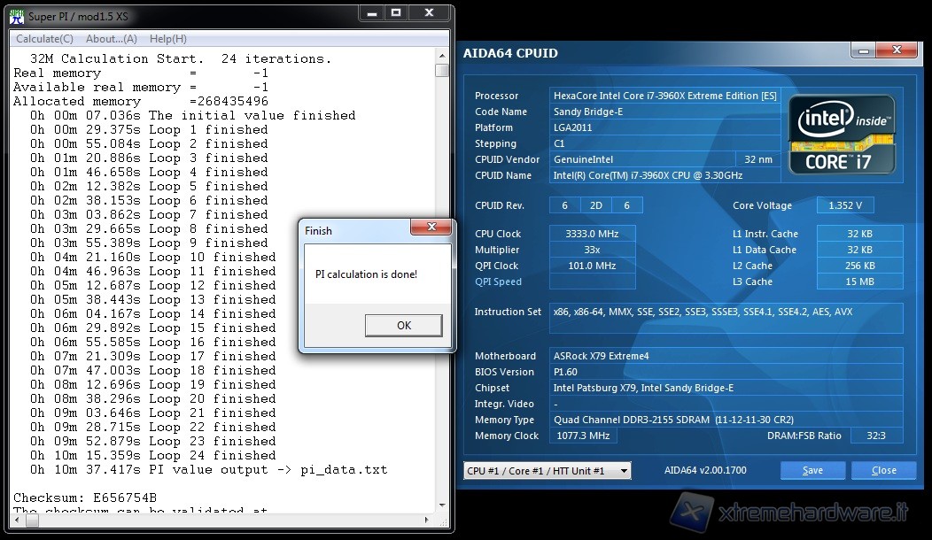Viewport: 932px width, 540px height.
Task: Click the Super PI title bar icon
Action: (x=17, y=17)
